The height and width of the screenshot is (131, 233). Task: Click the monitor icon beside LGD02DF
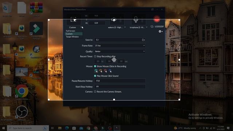coord(152,27)
